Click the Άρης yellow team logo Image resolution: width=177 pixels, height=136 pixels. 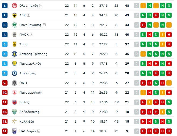(15, 44)
